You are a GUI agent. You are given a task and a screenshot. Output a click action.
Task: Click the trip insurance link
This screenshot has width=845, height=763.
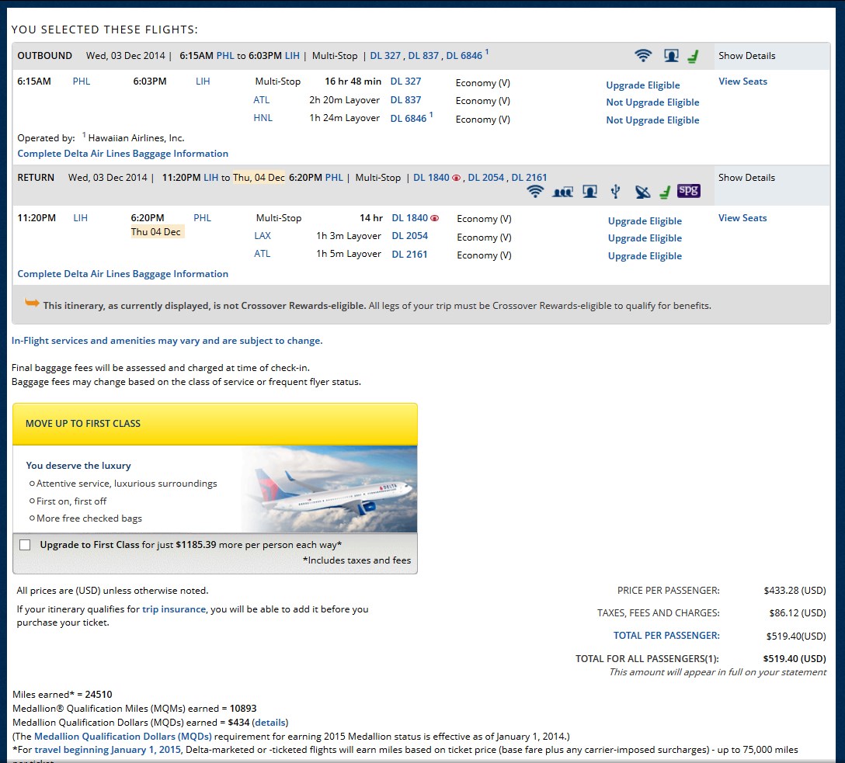click(x=174, y=609)
